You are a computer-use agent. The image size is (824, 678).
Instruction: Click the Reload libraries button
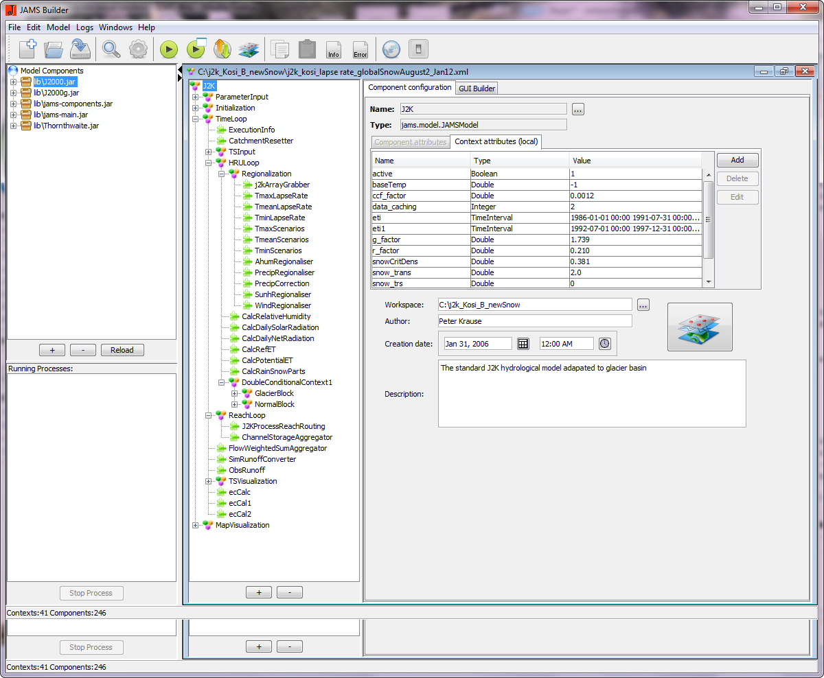pyautogui.click(x=122, y=350)
